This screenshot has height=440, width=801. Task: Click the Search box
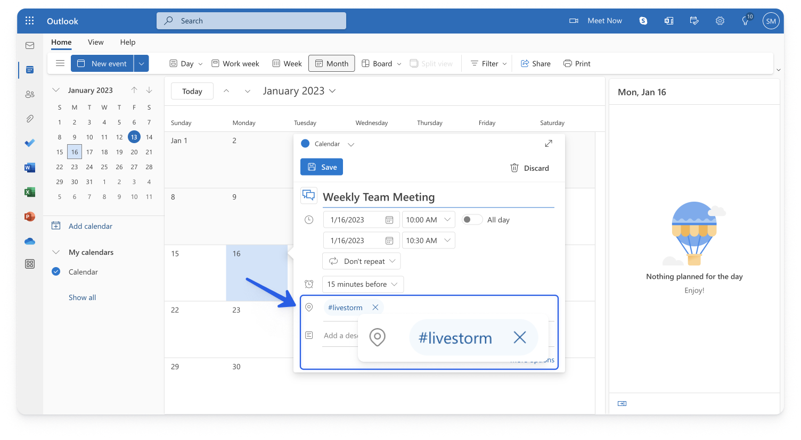(251, 21)
